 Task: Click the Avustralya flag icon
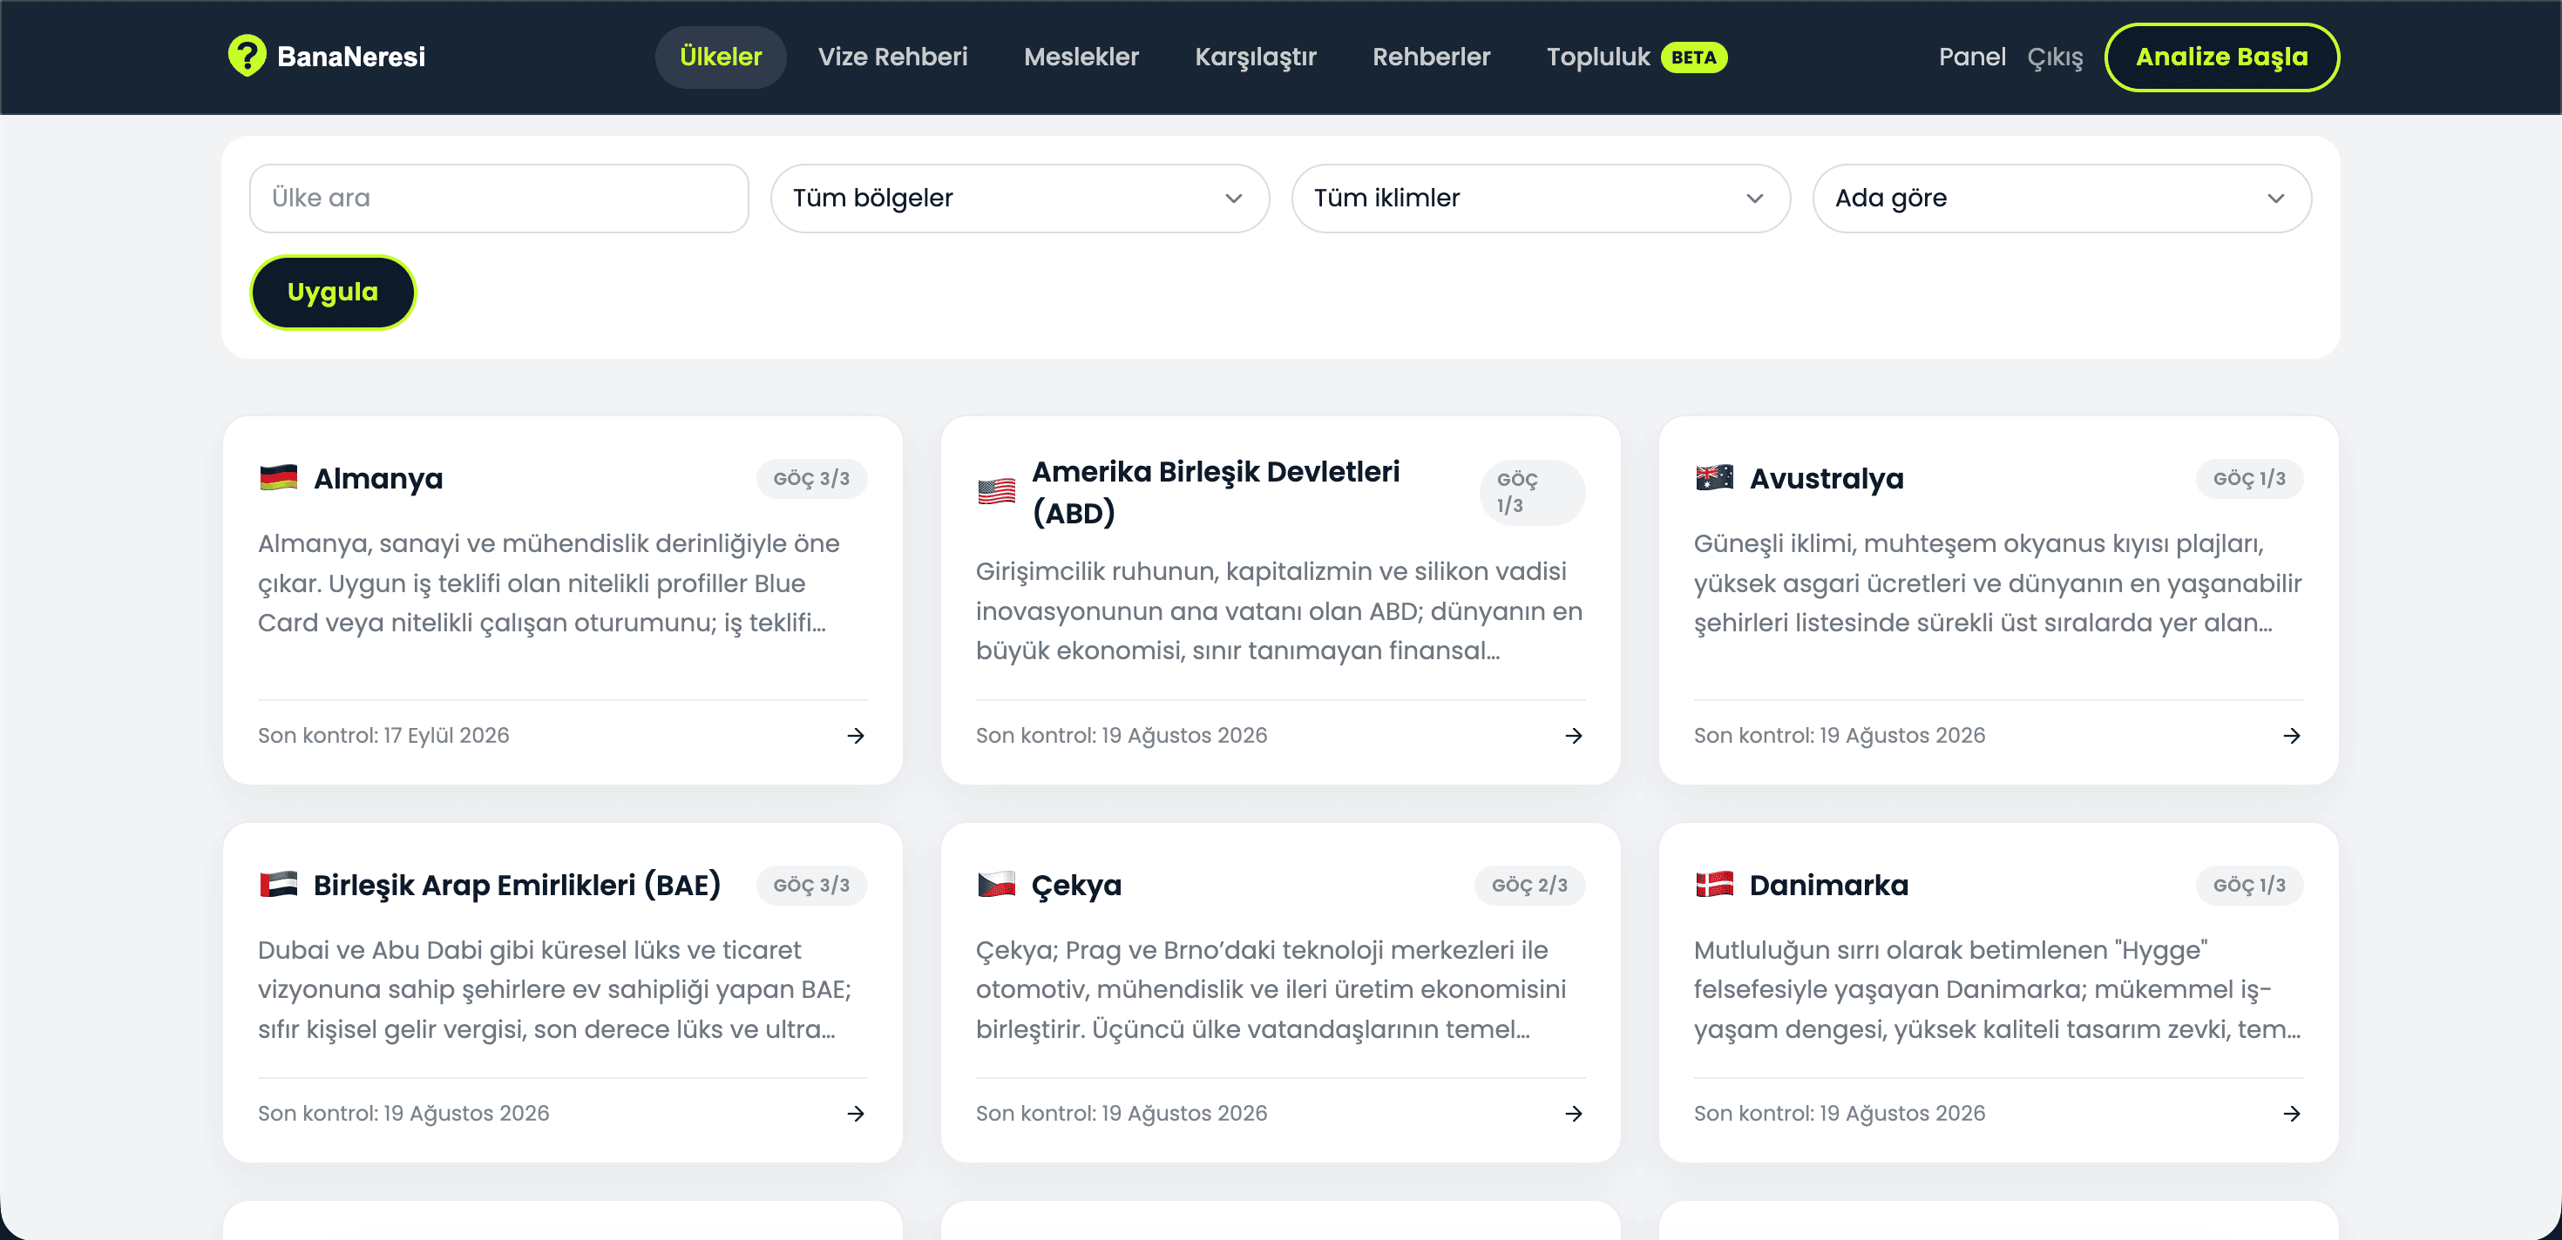(x=1715, y=478)
